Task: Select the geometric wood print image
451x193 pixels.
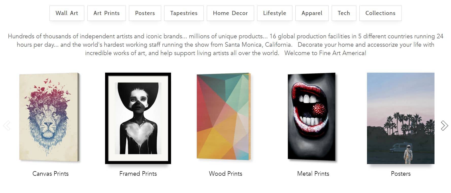Action: tap(224, 117)
